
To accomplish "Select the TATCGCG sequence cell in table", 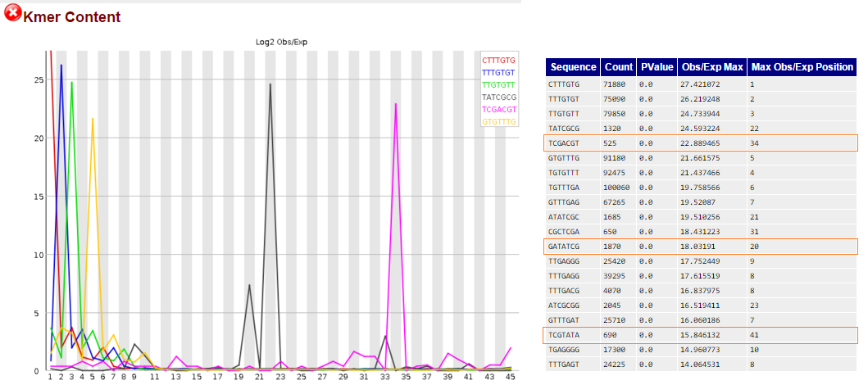I will [x=573, y=128].
